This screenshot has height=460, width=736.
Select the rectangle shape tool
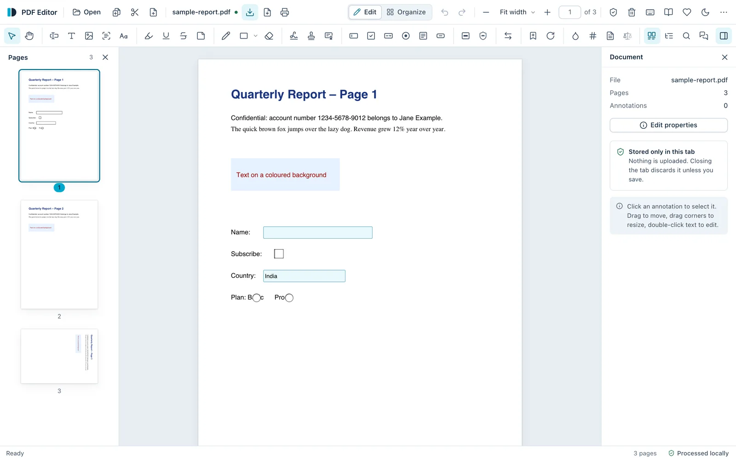pyautogui.click(x=244, y=36)
